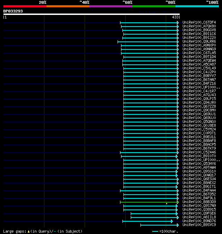Screen dimensions: 222x234
Task: Click the orange ~40% legend segment
Action: [x=68, y=6]
